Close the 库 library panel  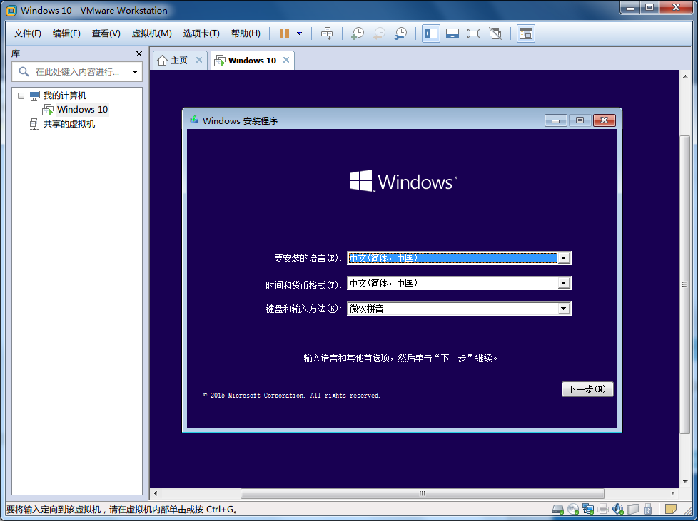point(139,54)
